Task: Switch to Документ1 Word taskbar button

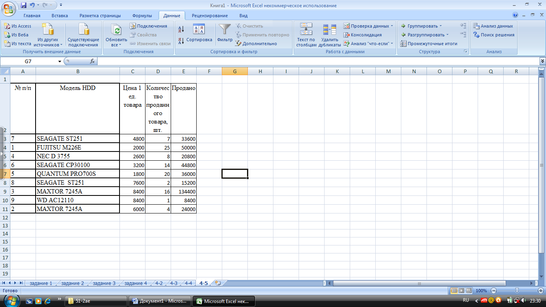Action: (160, 301)
